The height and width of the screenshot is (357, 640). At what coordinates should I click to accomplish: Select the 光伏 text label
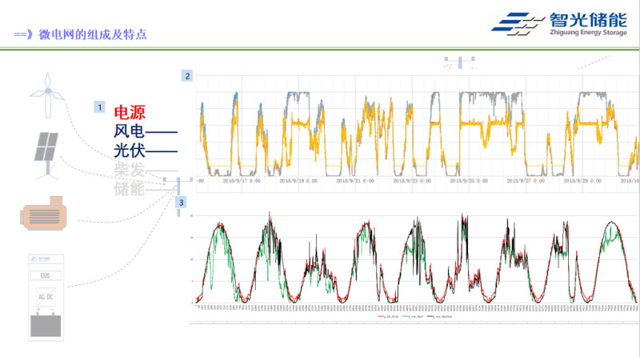click(x=130, y=150)
